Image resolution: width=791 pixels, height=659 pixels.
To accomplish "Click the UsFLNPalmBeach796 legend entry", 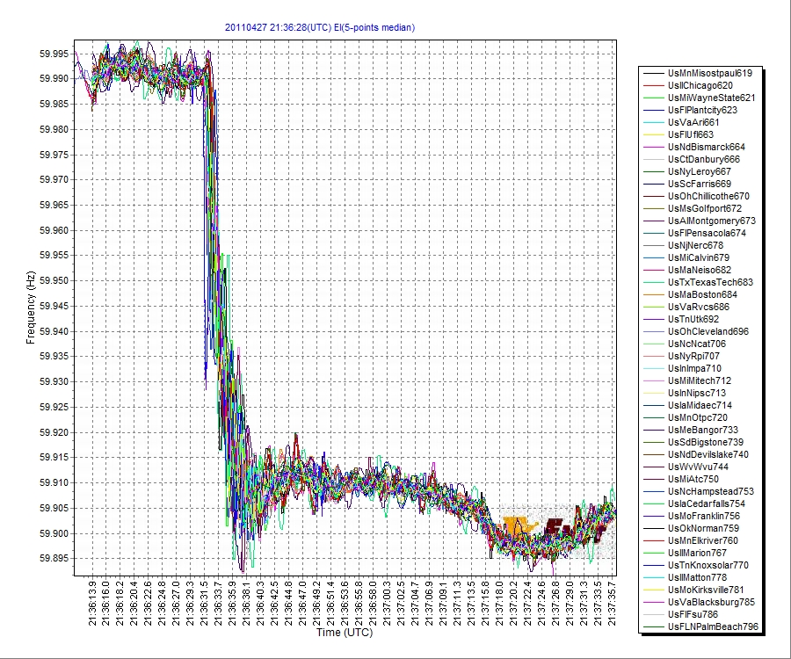I will pos(713,626).
